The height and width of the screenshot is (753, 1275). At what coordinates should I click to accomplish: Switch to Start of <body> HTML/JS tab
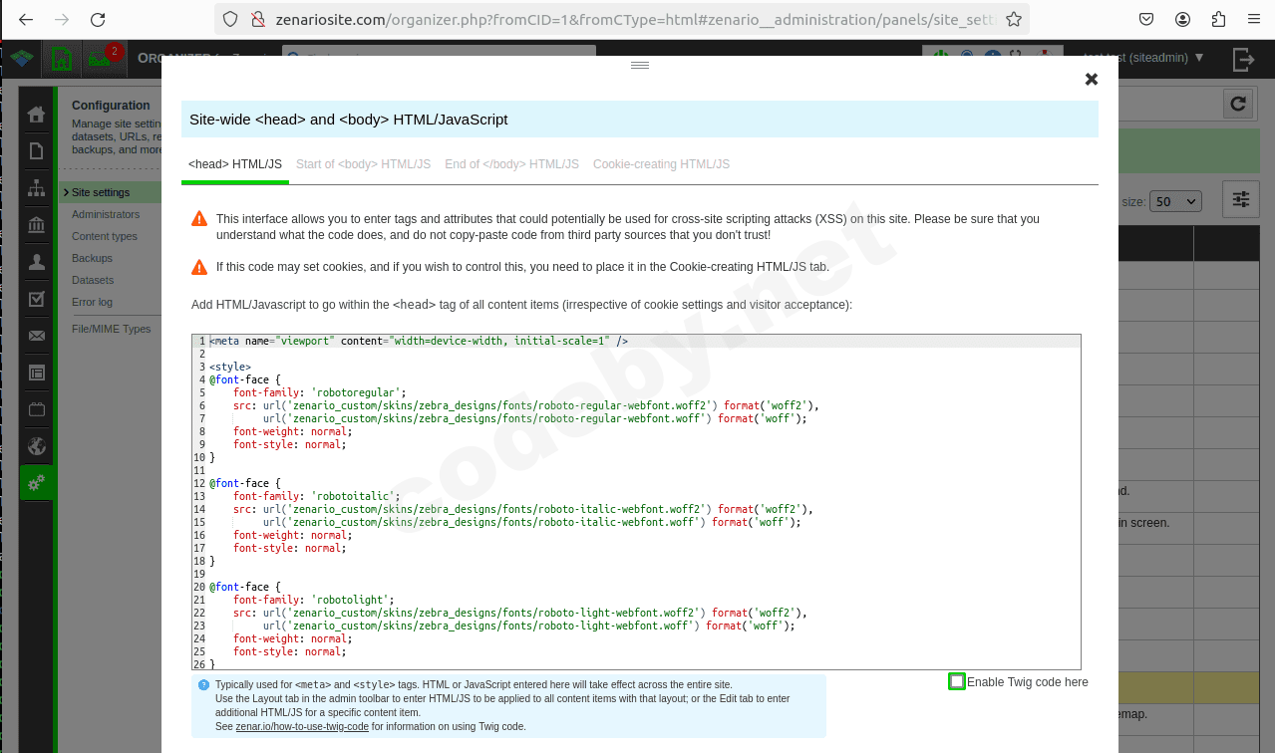363,164
